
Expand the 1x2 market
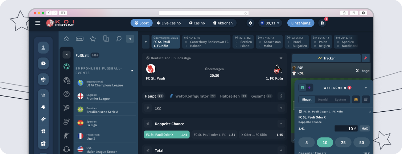(281, 108)
